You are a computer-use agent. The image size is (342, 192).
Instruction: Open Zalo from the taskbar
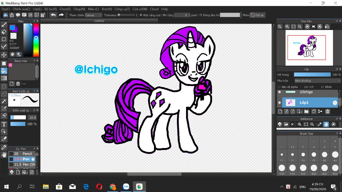(126, 187)
